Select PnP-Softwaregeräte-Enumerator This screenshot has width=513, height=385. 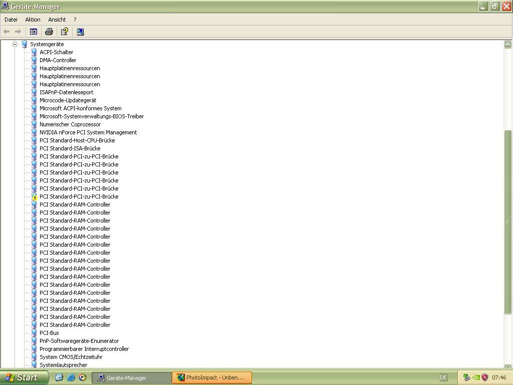(79, 341)
